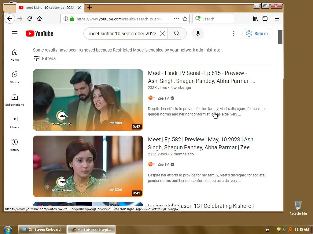313x234 pixels.
Task: Open the Firefox hamburger menu
Action: (x=277, y=19)
